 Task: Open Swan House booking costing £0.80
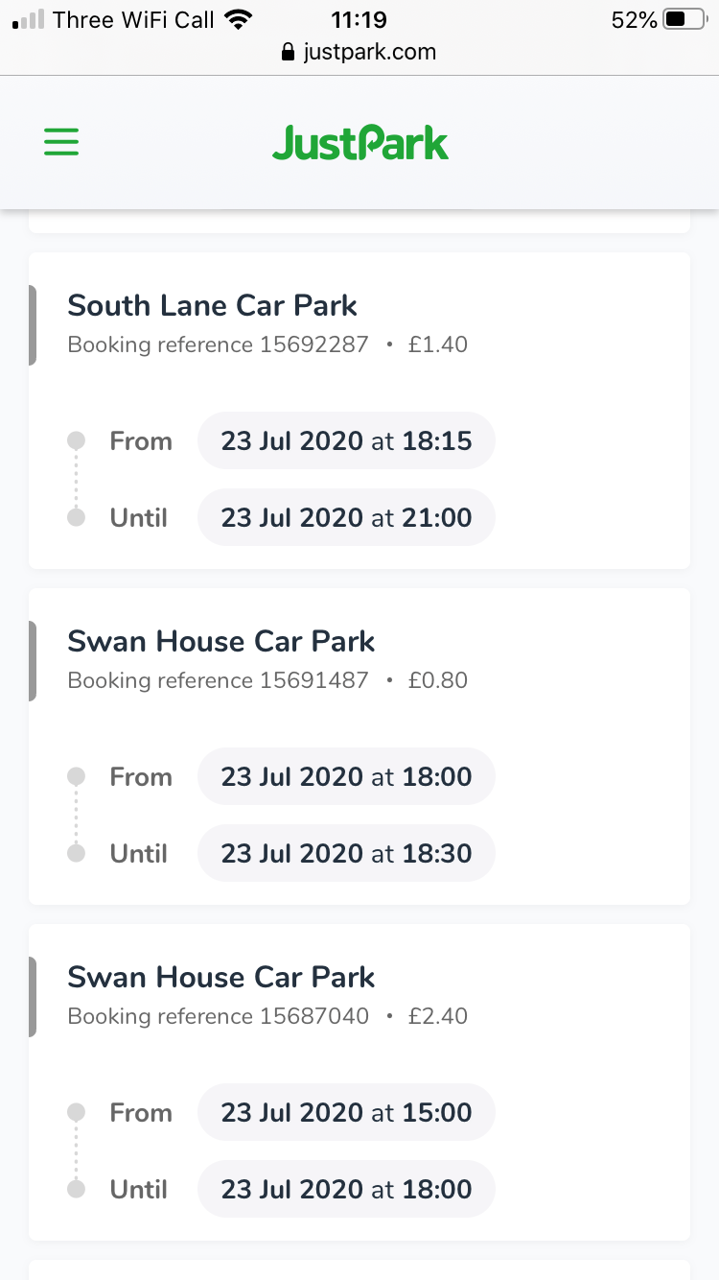pos(220,642)
